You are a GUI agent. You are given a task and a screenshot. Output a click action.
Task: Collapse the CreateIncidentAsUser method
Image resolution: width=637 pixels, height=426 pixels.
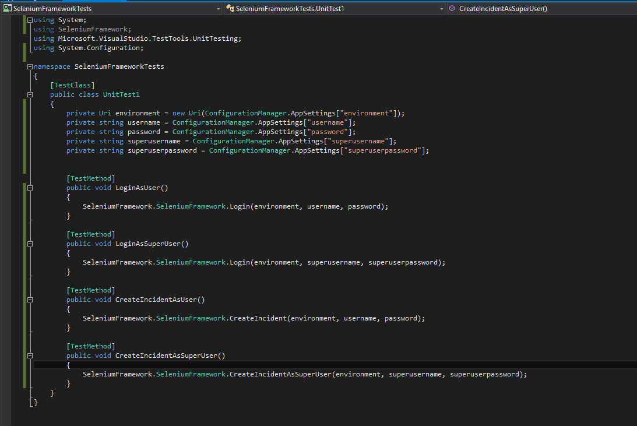coord(30,300)
